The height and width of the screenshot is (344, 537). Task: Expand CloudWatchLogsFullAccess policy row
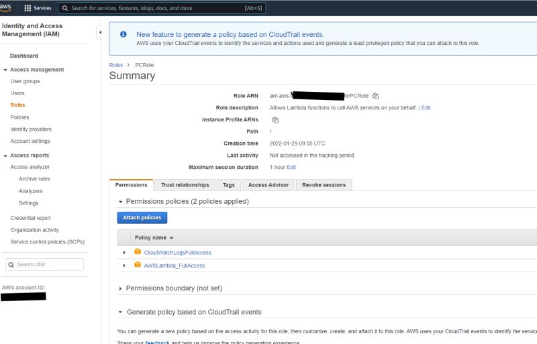point(124,253)
